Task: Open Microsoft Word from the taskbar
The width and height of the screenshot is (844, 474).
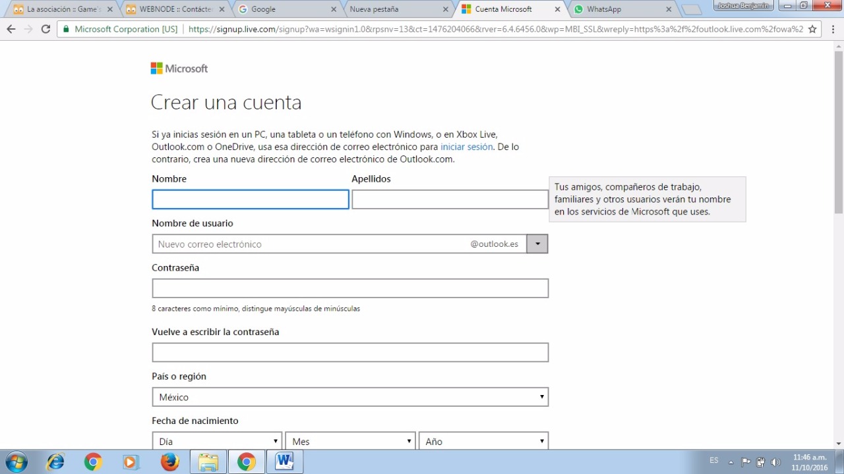Action: (x=284, y=462)
